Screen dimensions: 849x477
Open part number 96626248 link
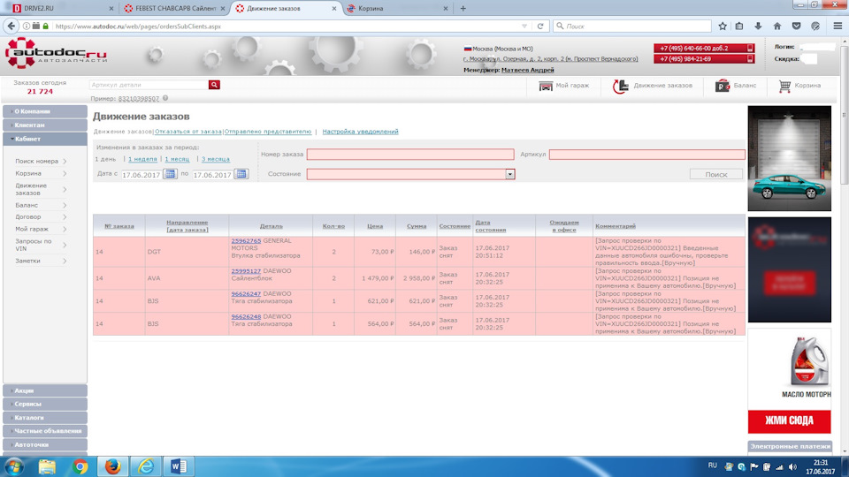click(x=246, y=316)
